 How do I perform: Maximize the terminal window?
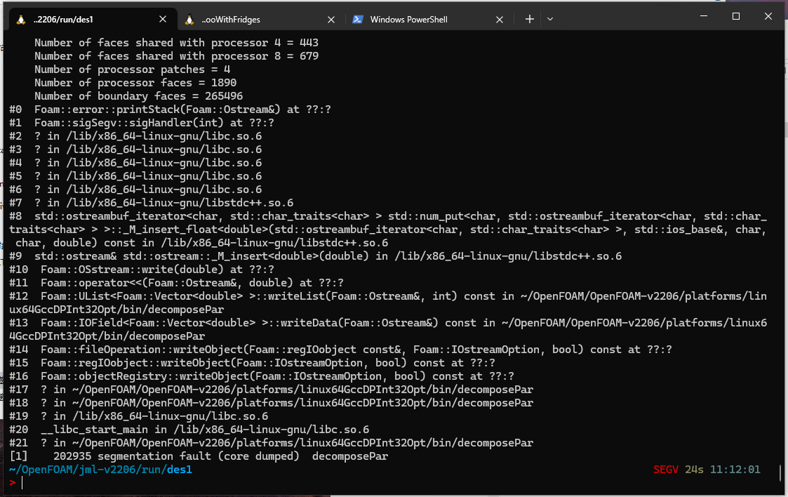(736, 16)
